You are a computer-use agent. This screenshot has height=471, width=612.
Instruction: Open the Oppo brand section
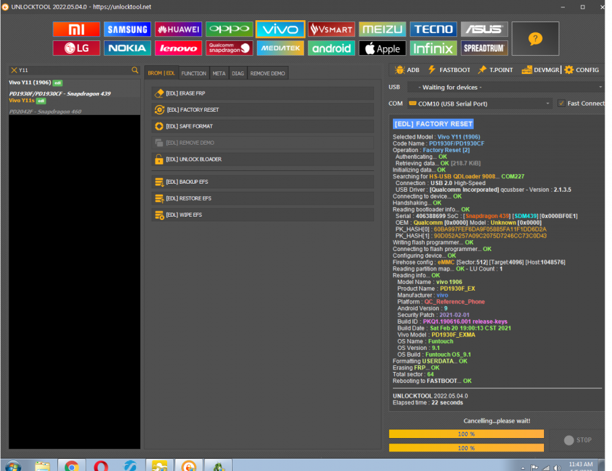(x=229, y=29)
